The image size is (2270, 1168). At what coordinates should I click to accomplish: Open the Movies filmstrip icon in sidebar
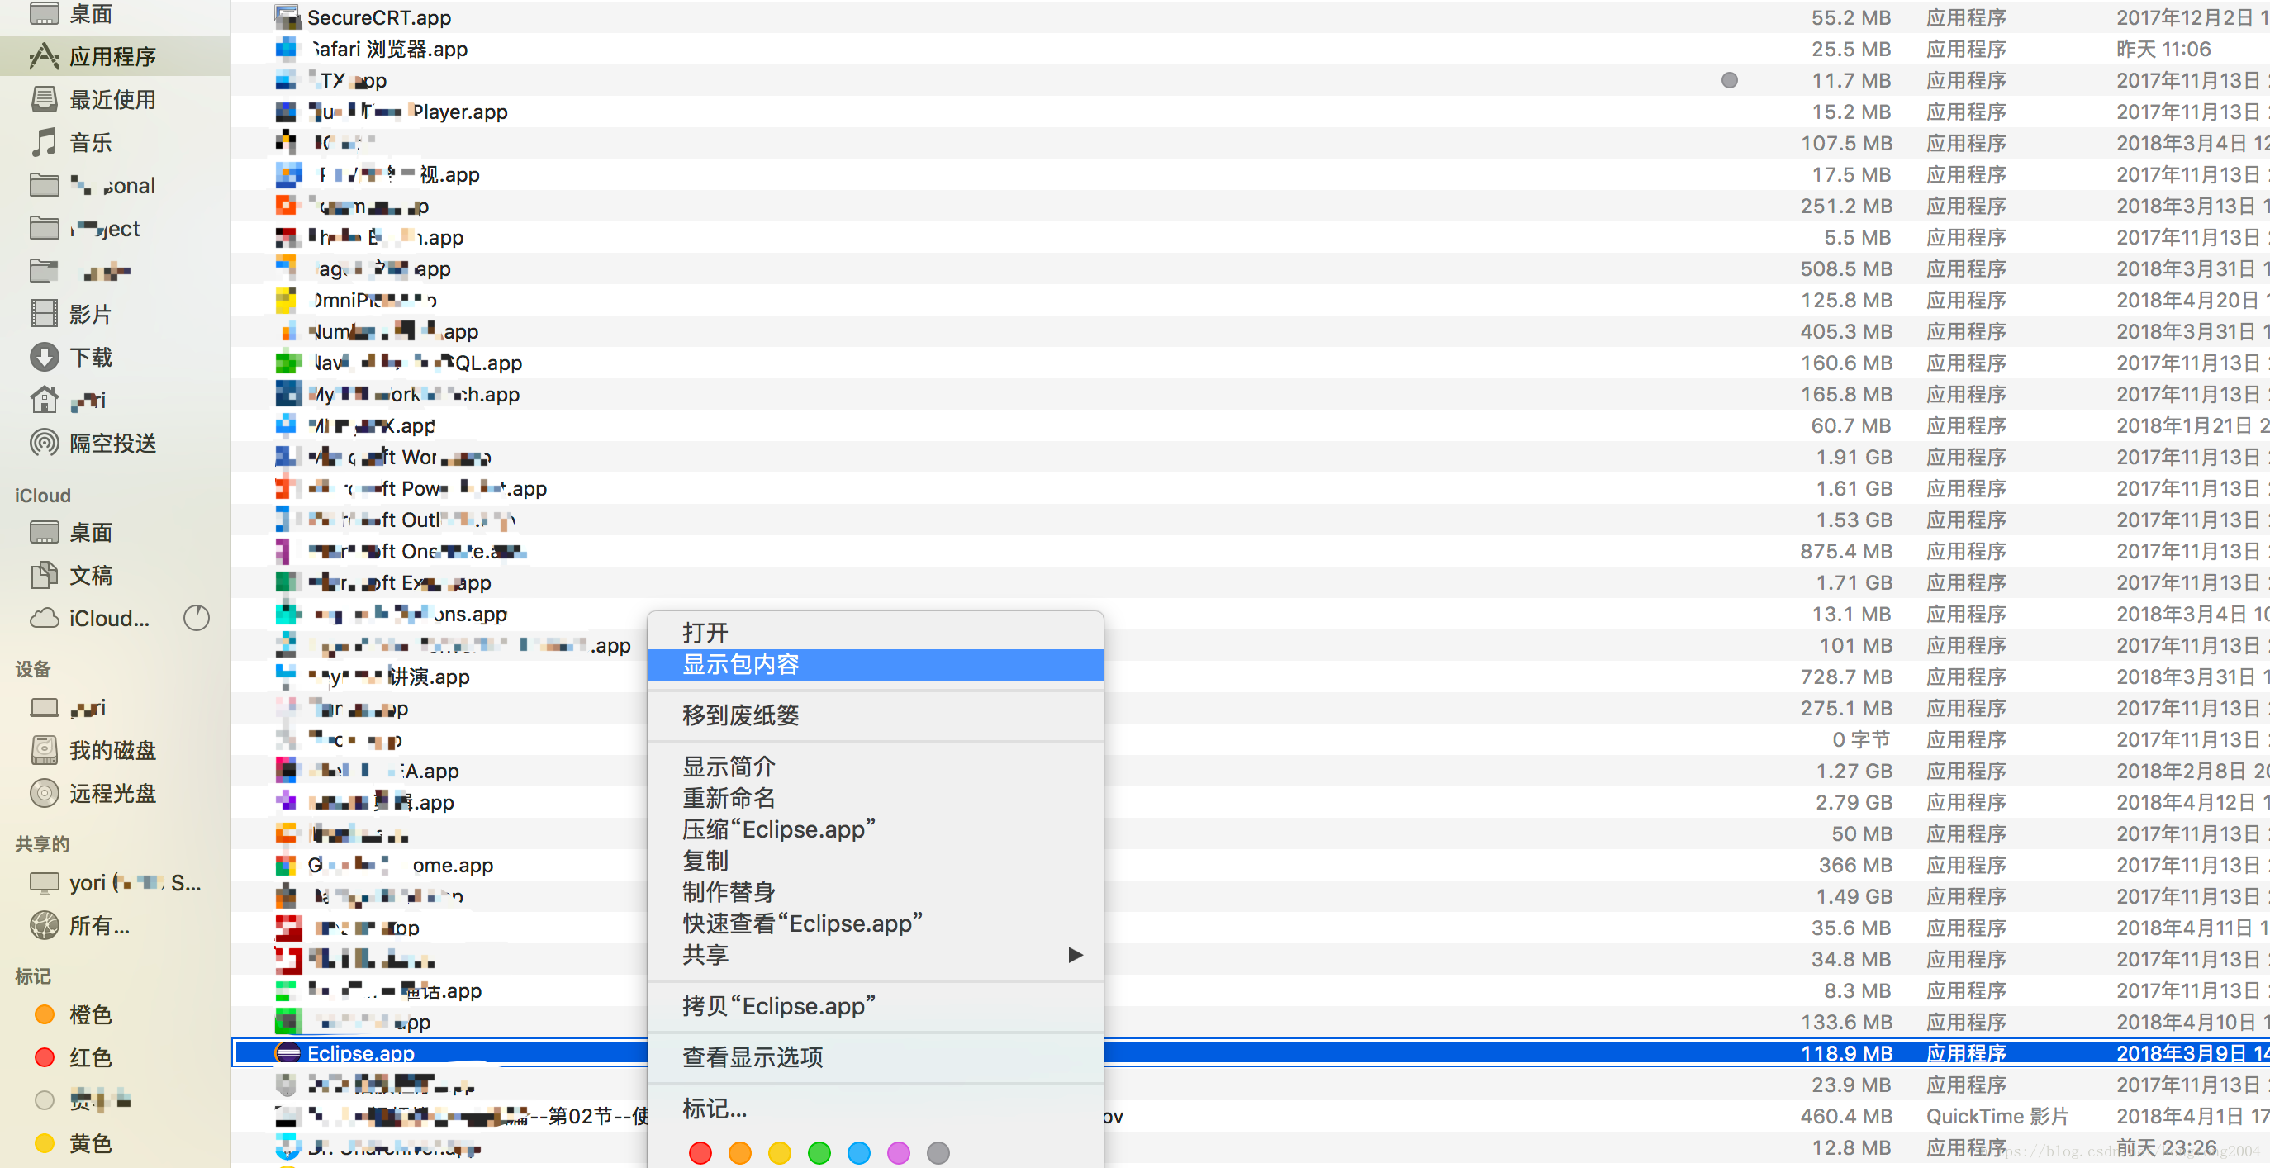pyautogui.click(x=44, y=314)
